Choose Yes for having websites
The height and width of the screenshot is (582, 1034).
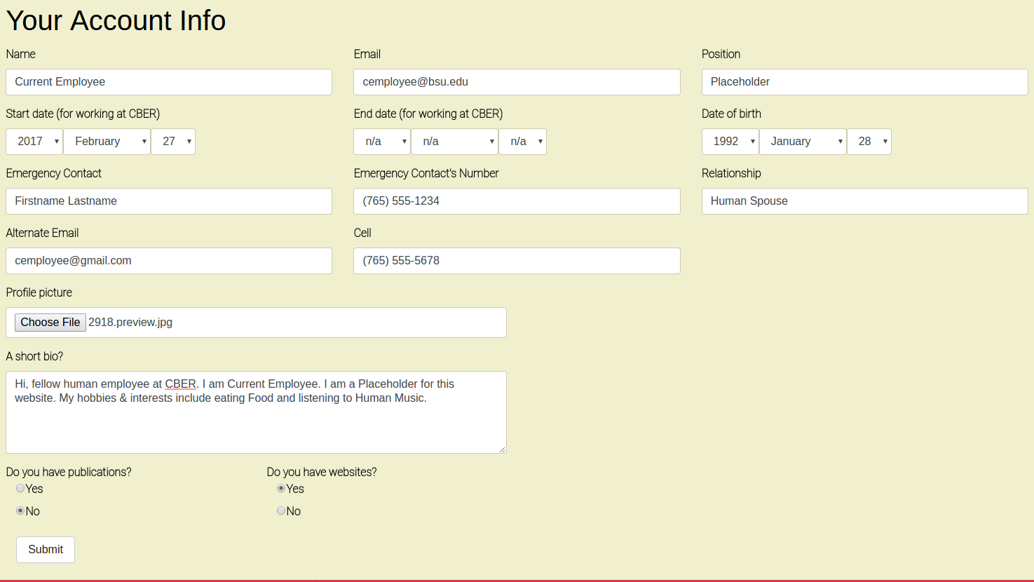coord(281,489)
